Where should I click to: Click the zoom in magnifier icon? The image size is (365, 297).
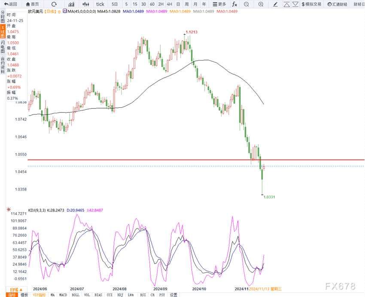click(x=261, y=4)
